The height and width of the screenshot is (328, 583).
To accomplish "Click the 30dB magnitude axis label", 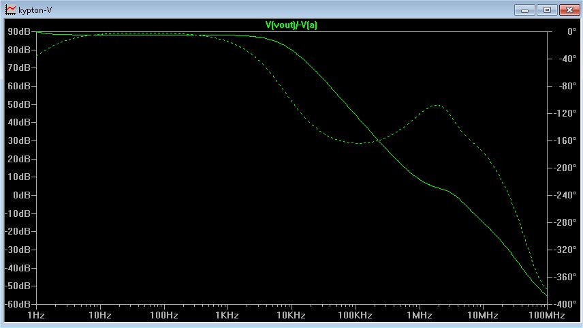I will [x=19, y=140].
